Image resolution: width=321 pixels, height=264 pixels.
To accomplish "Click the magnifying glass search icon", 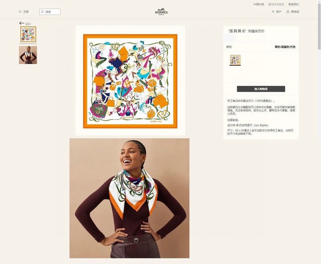I will 42,11.
